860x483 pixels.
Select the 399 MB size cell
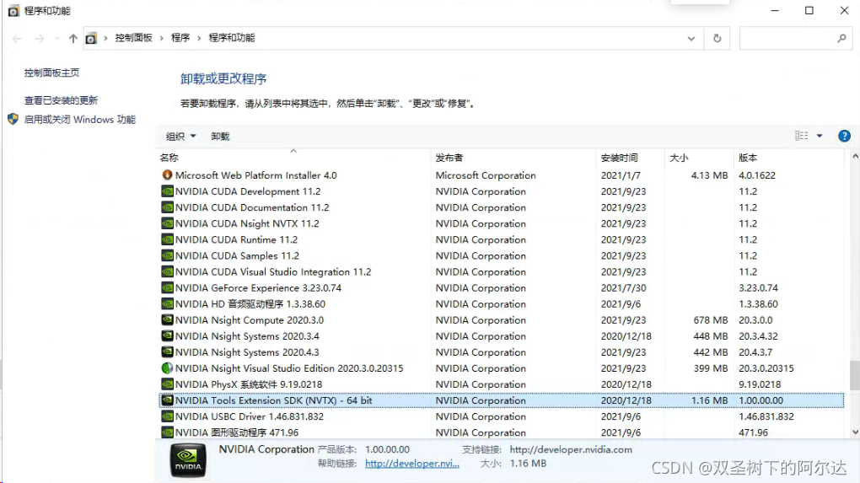[710, 368]
